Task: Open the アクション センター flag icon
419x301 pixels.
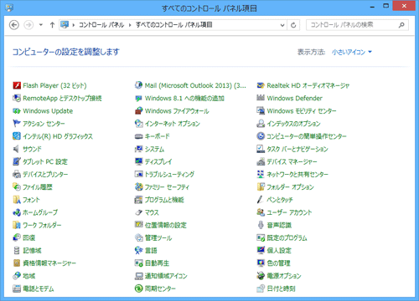Action: [x=17, y=123]
